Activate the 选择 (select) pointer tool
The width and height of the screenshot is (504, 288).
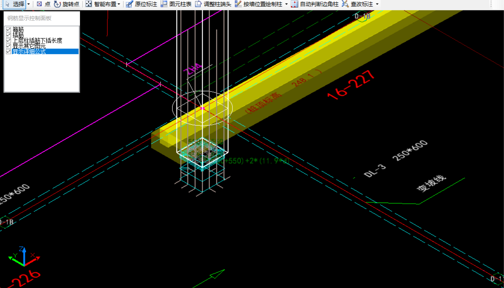(15, 4)
